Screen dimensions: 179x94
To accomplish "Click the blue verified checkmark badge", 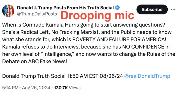I will pos(117,8).
